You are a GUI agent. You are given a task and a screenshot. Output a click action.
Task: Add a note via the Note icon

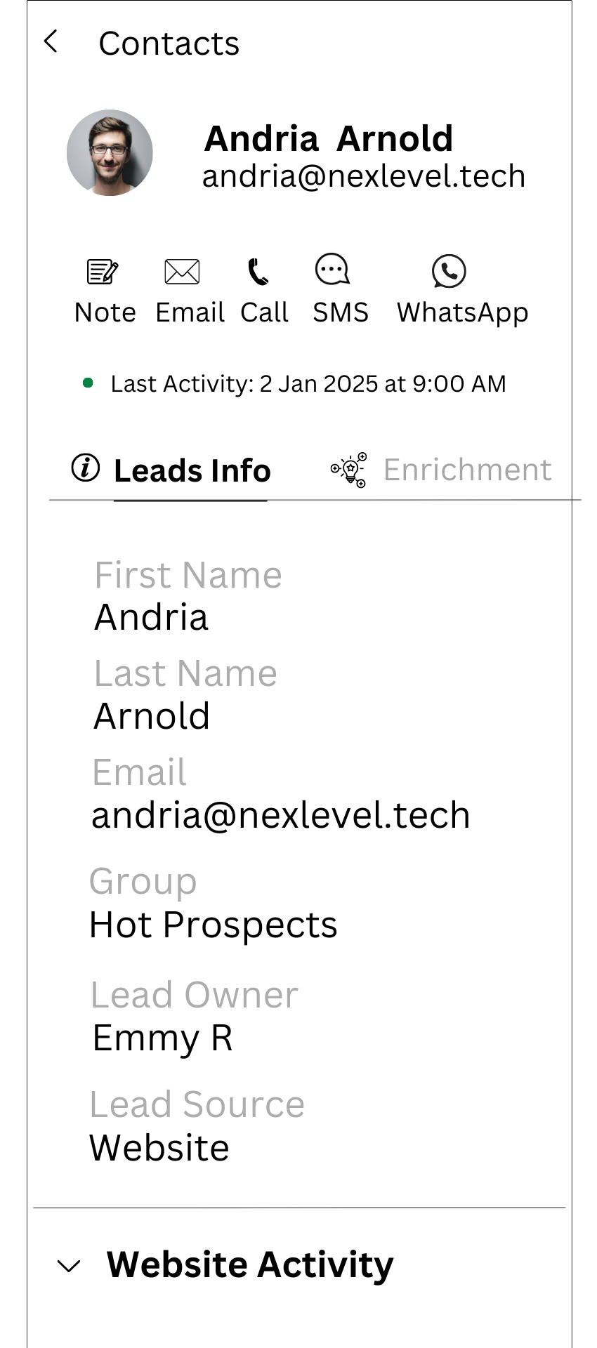tap(103, 271)
